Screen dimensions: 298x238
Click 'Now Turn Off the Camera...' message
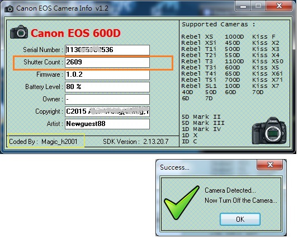pyautogui.click(x=241, y=200)
